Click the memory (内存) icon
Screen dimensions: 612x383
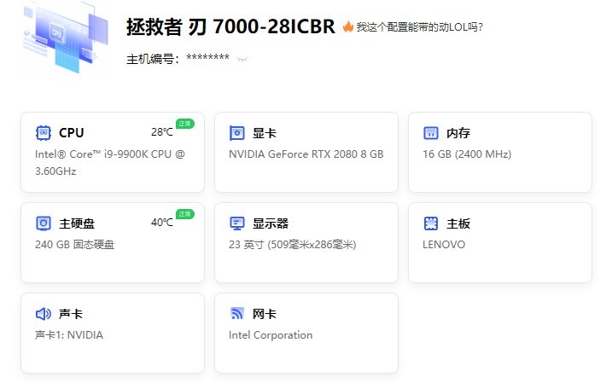tap(431, 132)
